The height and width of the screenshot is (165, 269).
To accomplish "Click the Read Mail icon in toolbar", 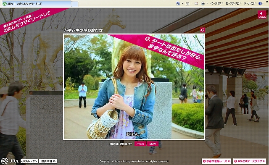I will (196, 3).
